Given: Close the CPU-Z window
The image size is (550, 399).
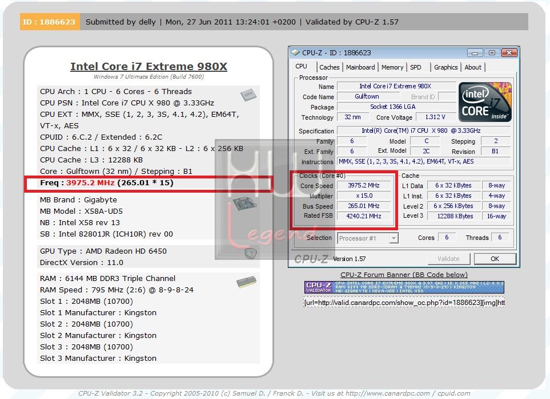Looking at the screenshot, I should tap(509, 53).
